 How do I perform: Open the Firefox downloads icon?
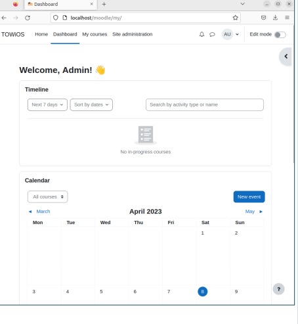pyautogui.click(x=275, y=18)
